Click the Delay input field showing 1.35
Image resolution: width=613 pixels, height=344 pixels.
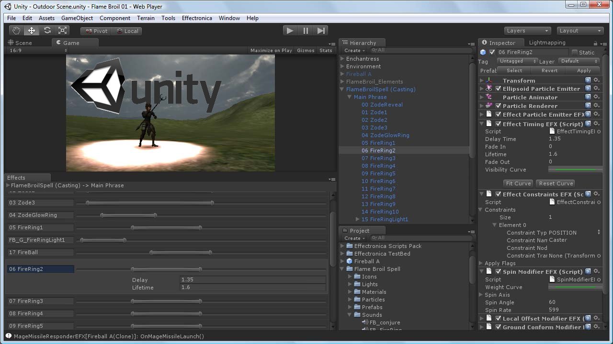(x=253, y=280)
